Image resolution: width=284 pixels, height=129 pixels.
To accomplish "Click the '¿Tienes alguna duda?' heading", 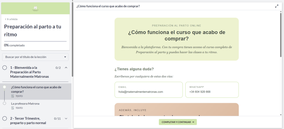I will point(134,69).
